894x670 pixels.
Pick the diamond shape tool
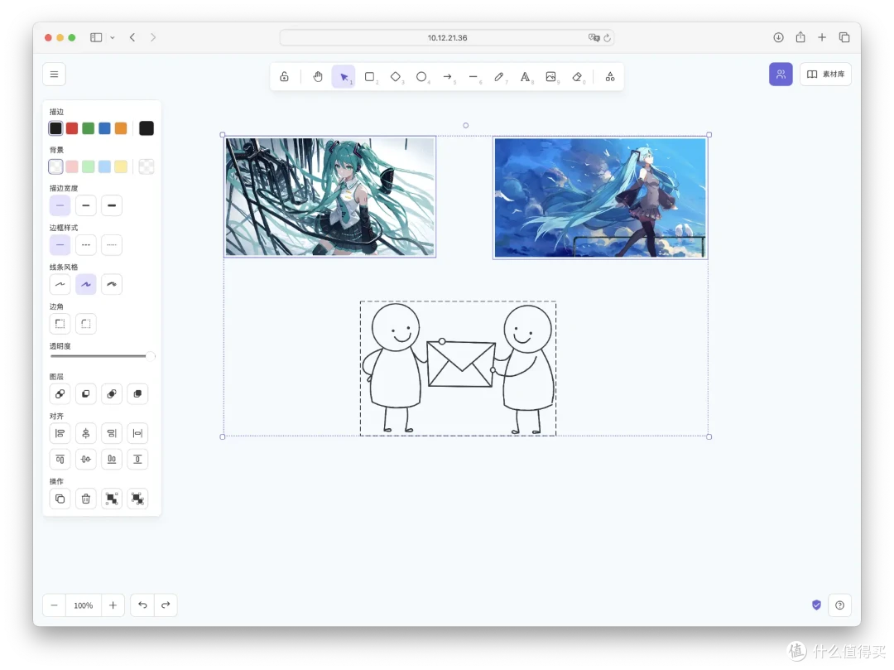click(x=396, y=77)
